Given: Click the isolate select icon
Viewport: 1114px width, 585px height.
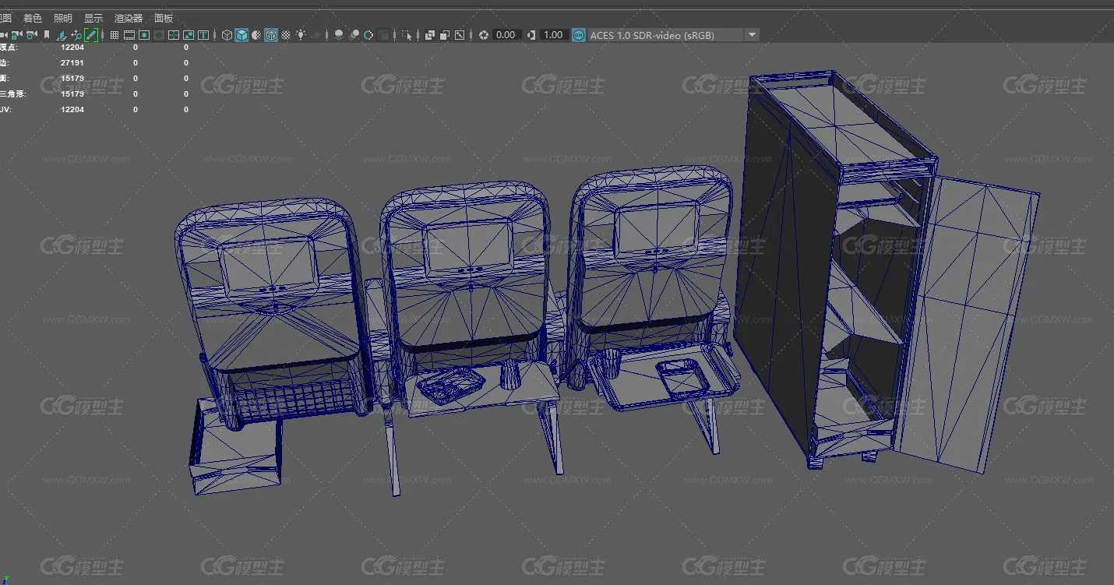Looking at the screenshot, I should 407,35.
